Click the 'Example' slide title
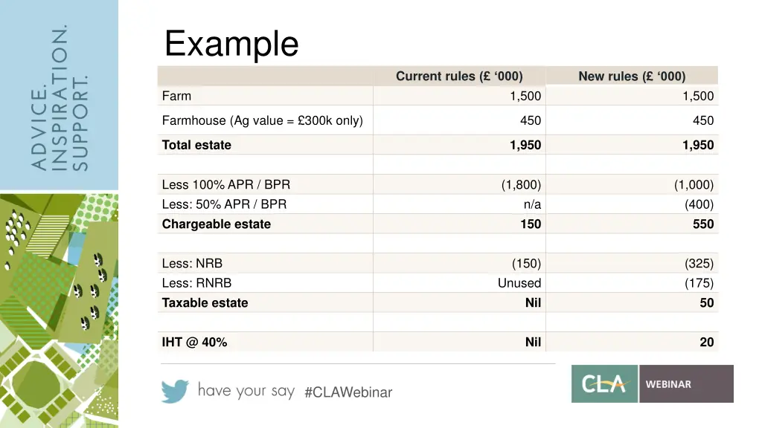Image resolution: width=762 pixels, height=428 pixels. point(231,44)
